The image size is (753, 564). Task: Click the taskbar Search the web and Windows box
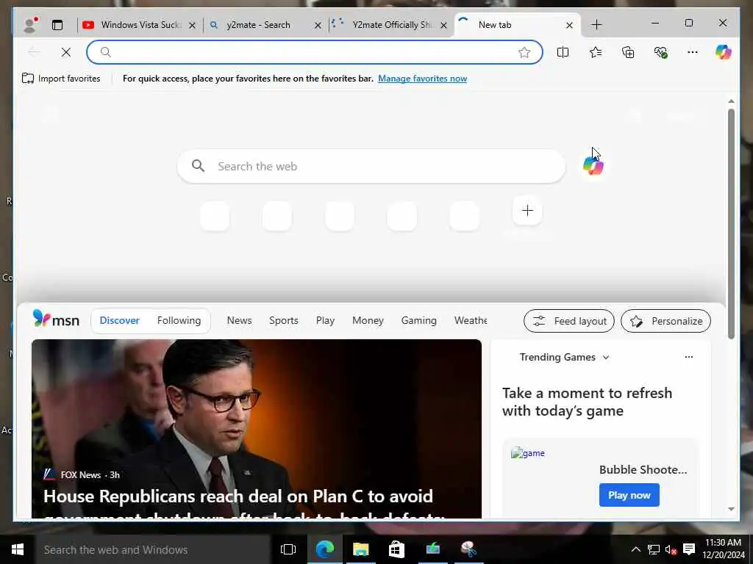point(153,549)
